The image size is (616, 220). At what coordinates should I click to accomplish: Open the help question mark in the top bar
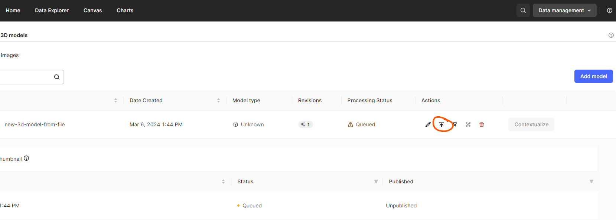pyautogui.click(x=610, y=10)
